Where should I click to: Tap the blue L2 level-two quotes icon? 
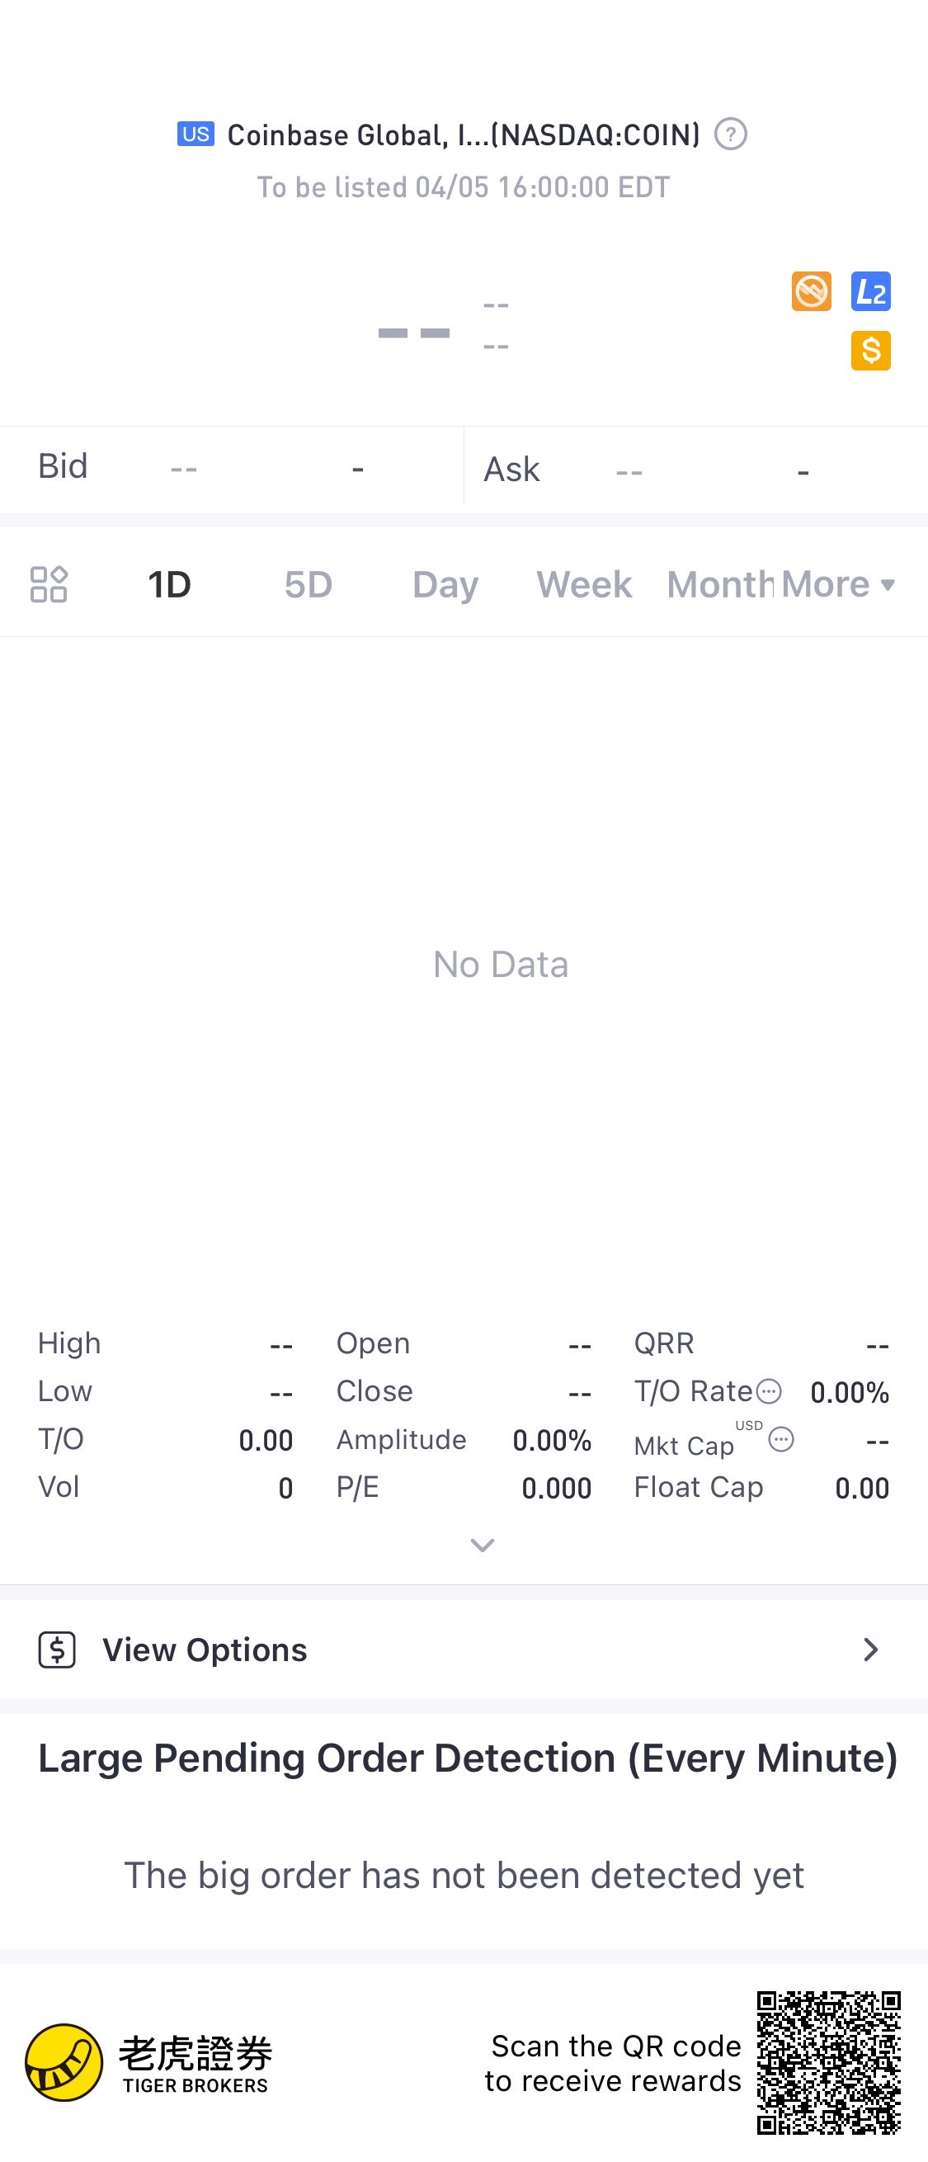870,291
